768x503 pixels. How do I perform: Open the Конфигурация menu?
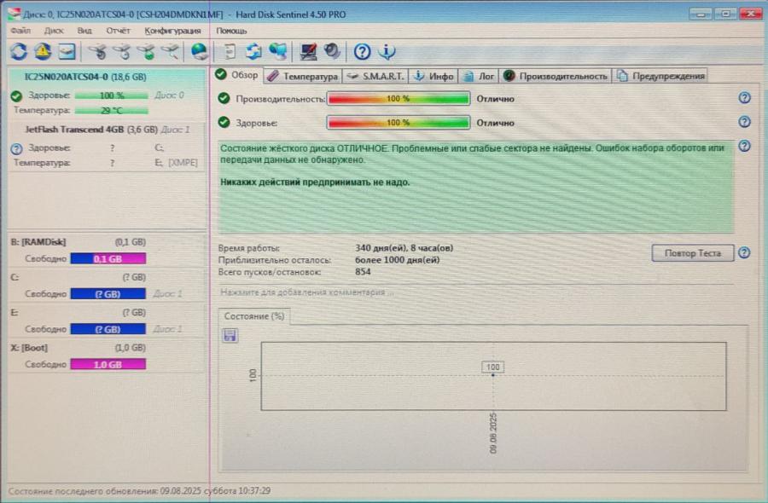tap(173, 31)
